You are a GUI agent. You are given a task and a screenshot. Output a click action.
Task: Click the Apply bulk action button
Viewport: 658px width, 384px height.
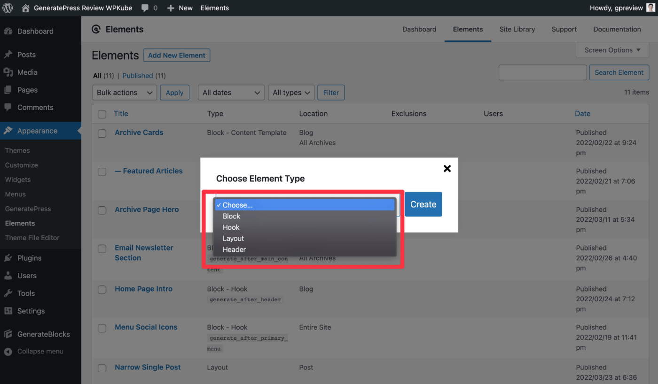pyautogui.click(x=174, y=93)
